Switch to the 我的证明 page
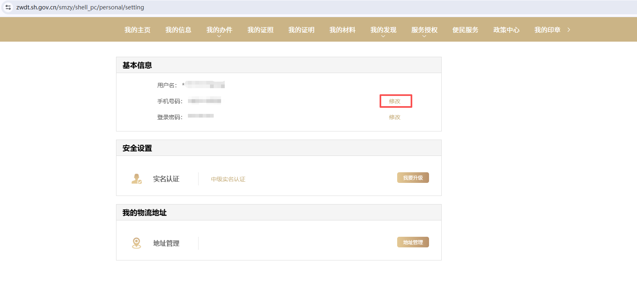 [301, 30]
